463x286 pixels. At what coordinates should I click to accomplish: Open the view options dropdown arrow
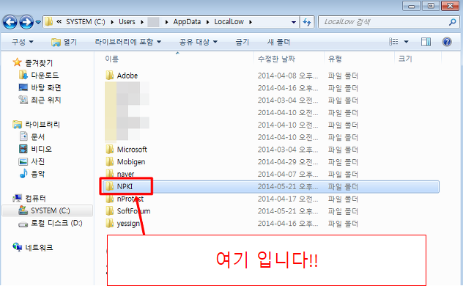click(407, 42)
